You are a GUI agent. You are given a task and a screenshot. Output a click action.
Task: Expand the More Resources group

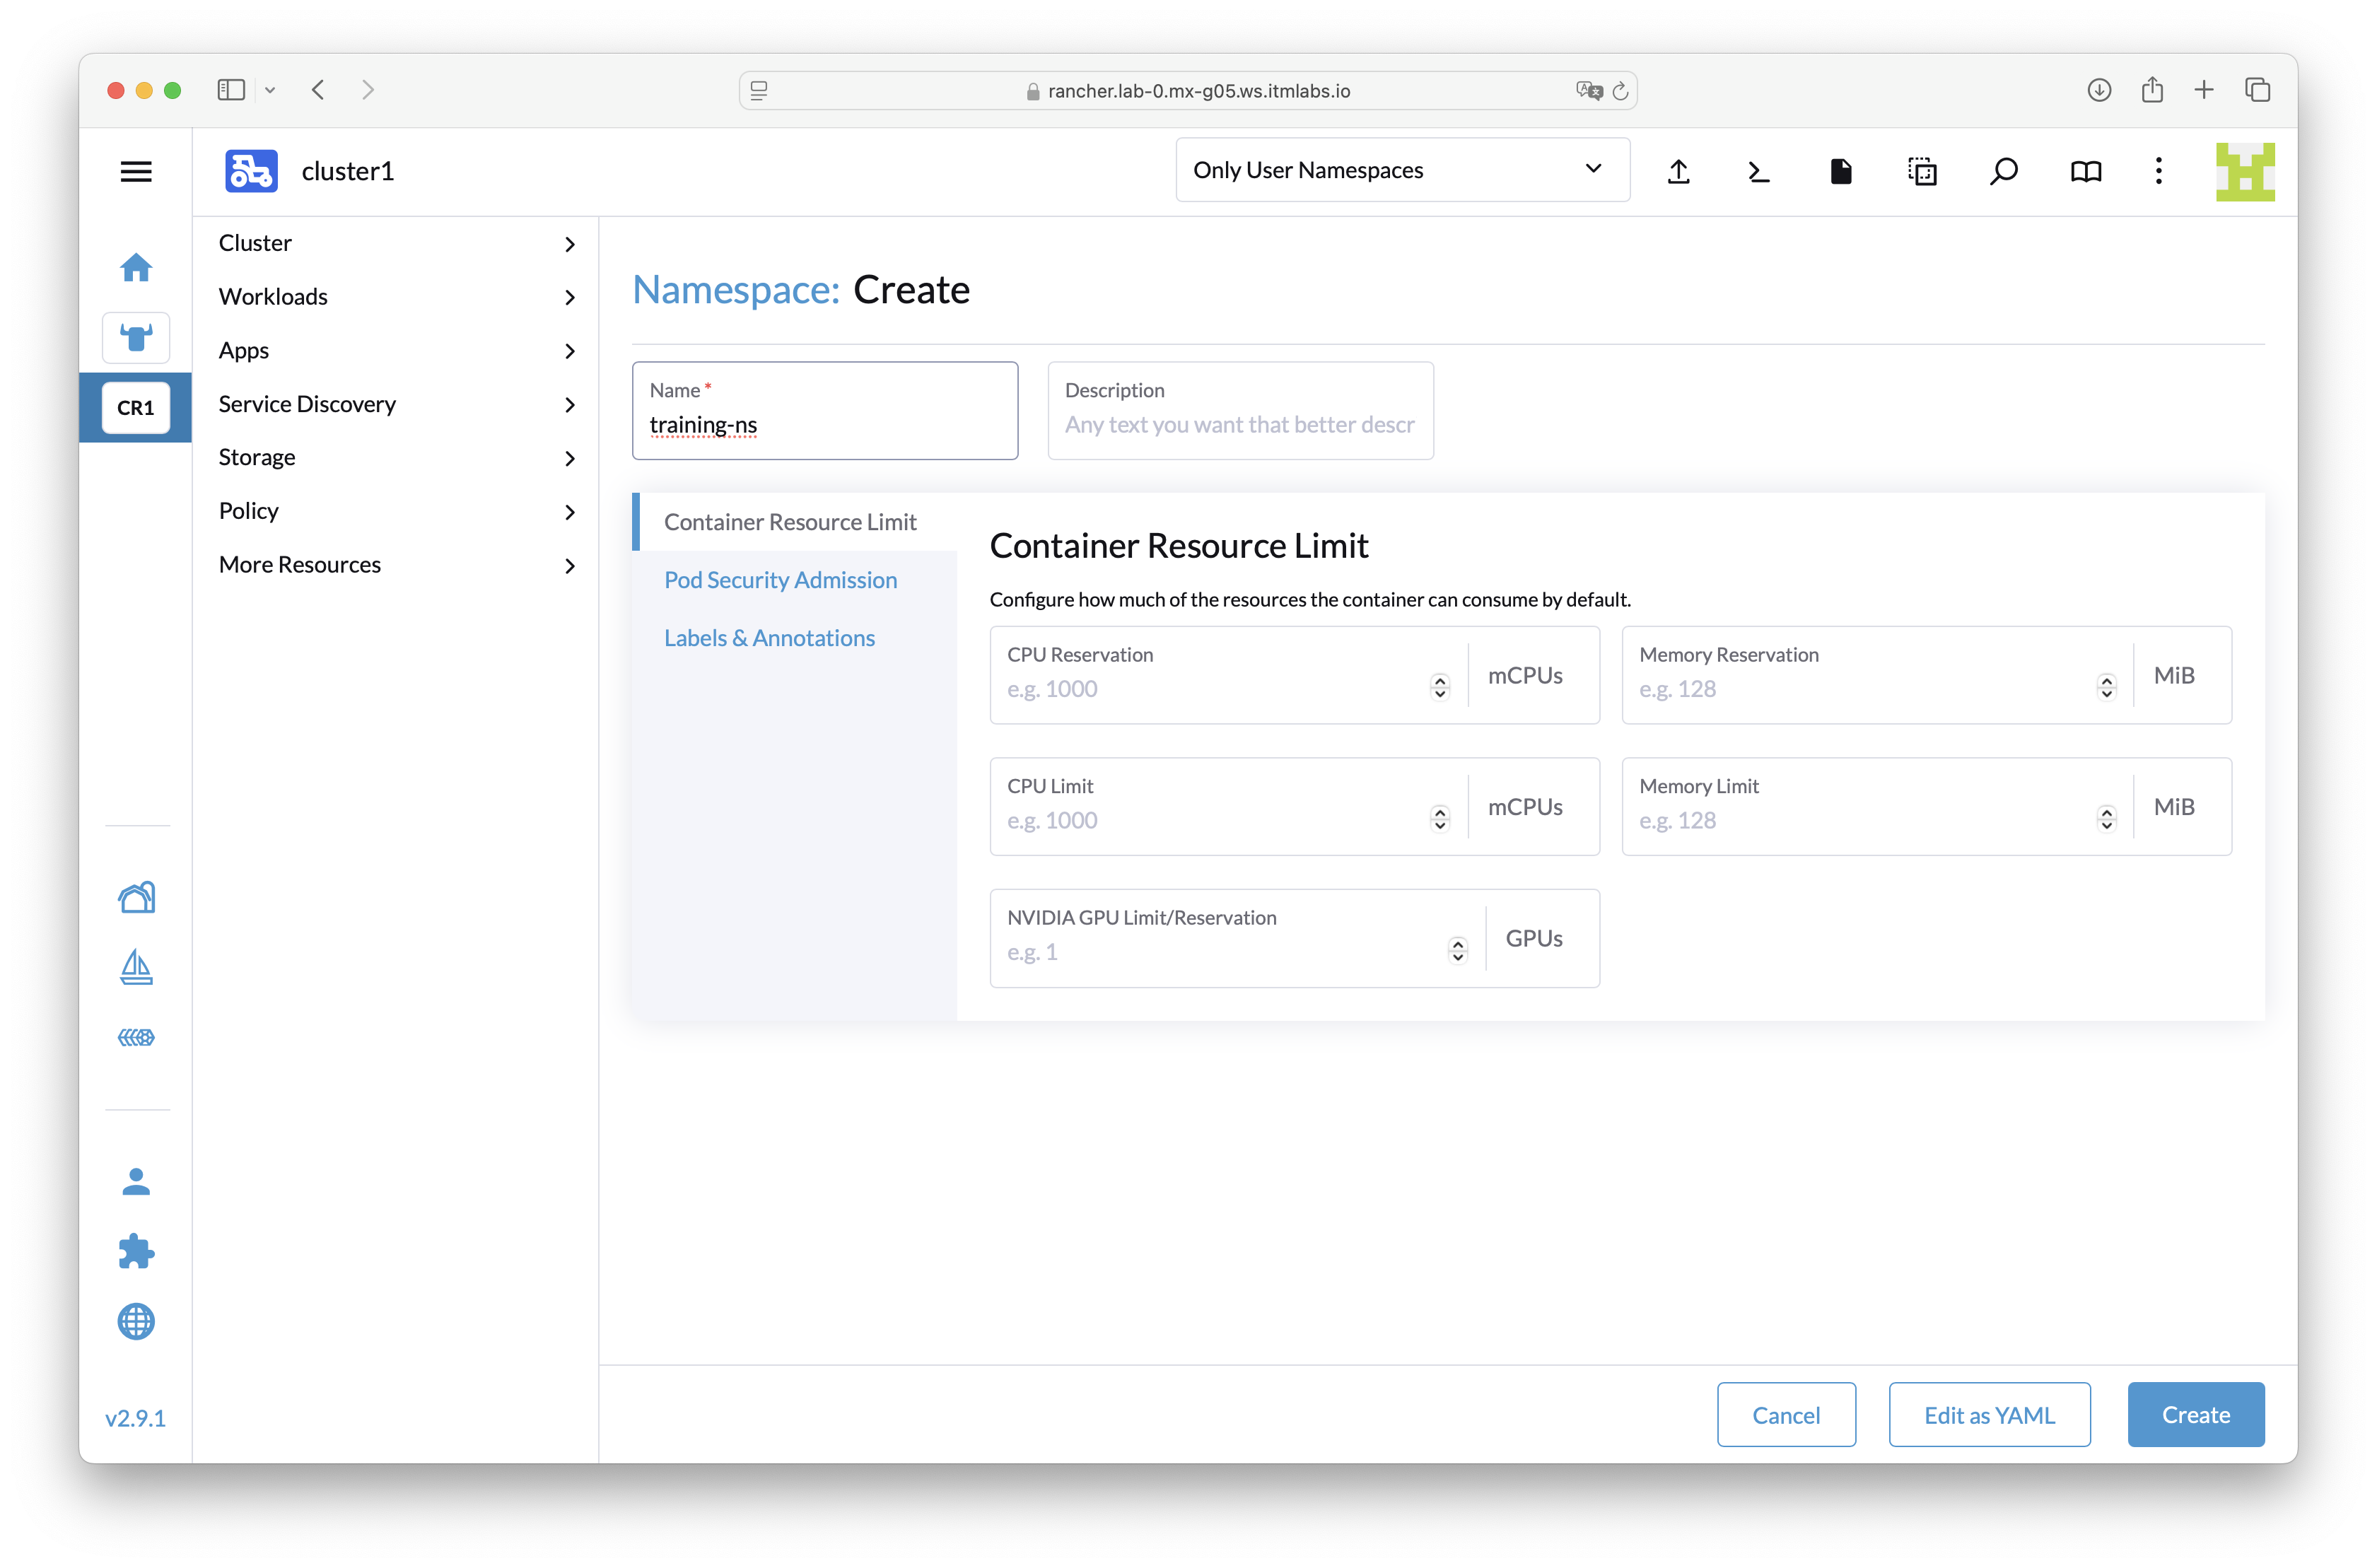(397, 565)
